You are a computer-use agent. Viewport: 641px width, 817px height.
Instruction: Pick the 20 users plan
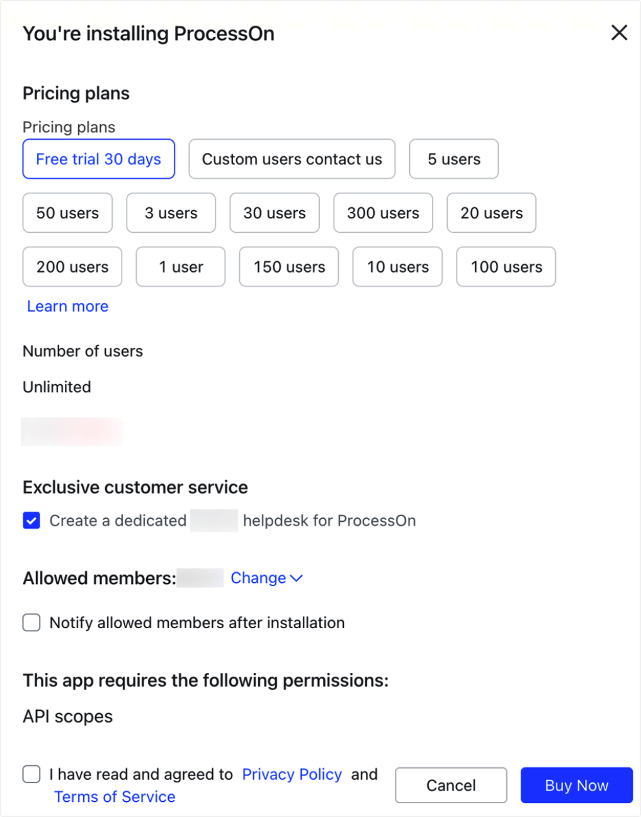491,213
